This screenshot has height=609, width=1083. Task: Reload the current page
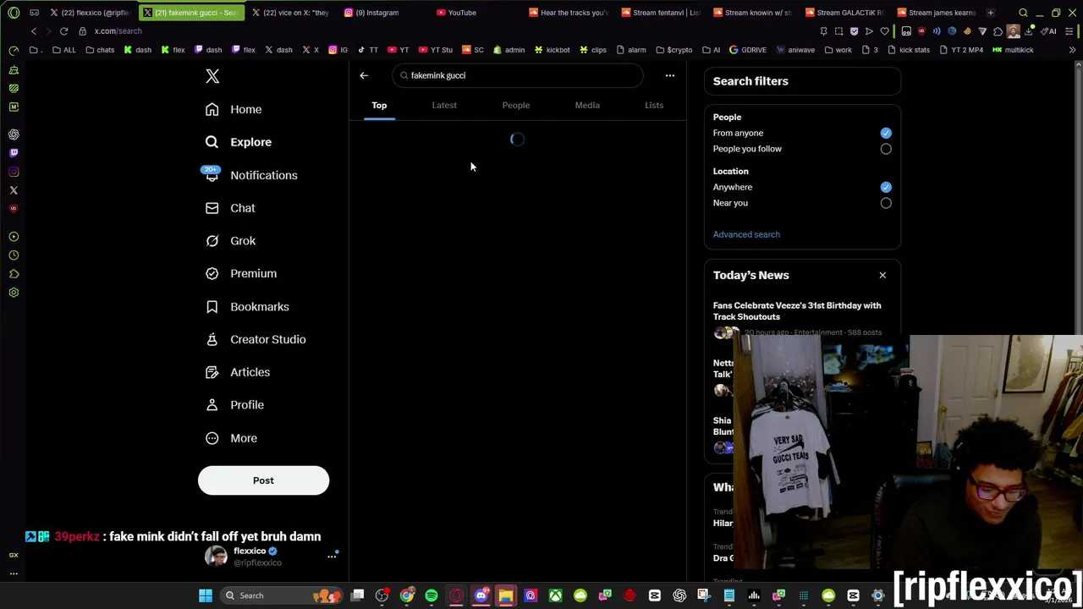click(x=63, y=31)
